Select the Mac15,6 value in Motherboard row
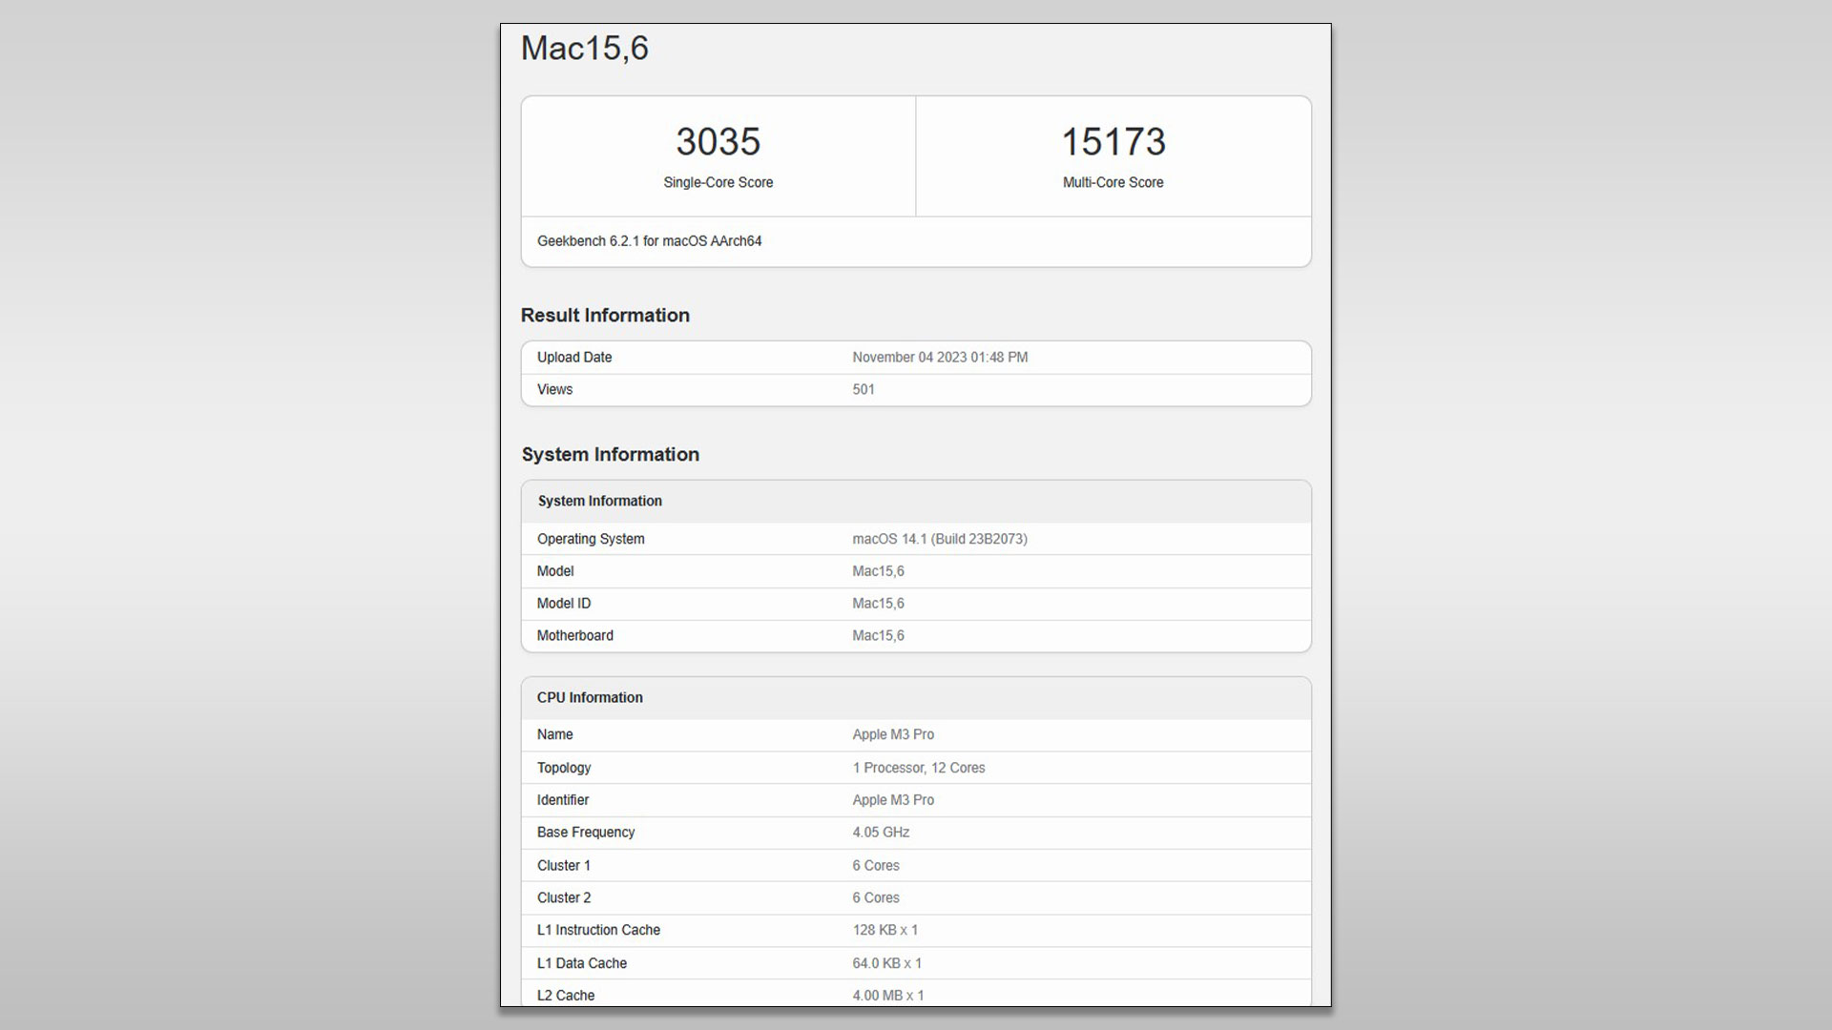Screen dimensions: 1832x1030 point(878,636)
